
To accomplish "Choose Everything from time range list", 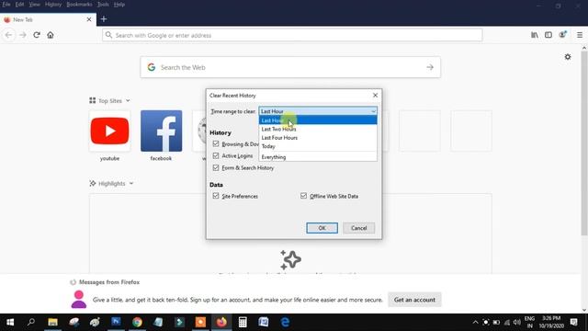I will [318, 157].
